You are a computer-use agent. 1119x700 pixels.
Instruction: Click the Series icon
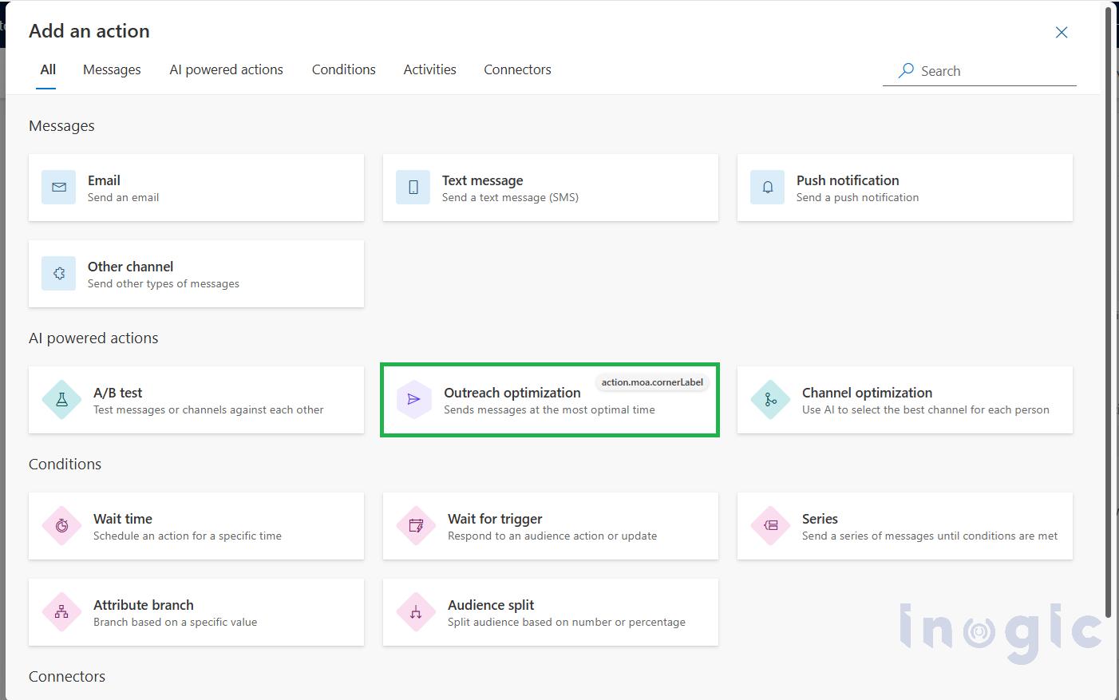770,526
